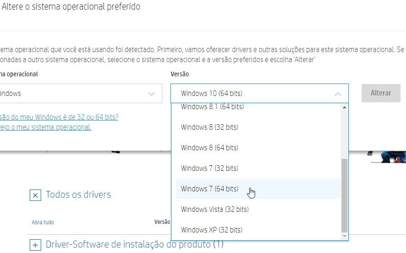Choose Windows 8 (64 bits) from list
Image resolution: width=406 pixels, height=253 pixels.
click(258, 148)
